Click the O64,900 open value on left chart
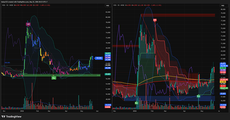The image size is (230, 120). click(17, 5)
